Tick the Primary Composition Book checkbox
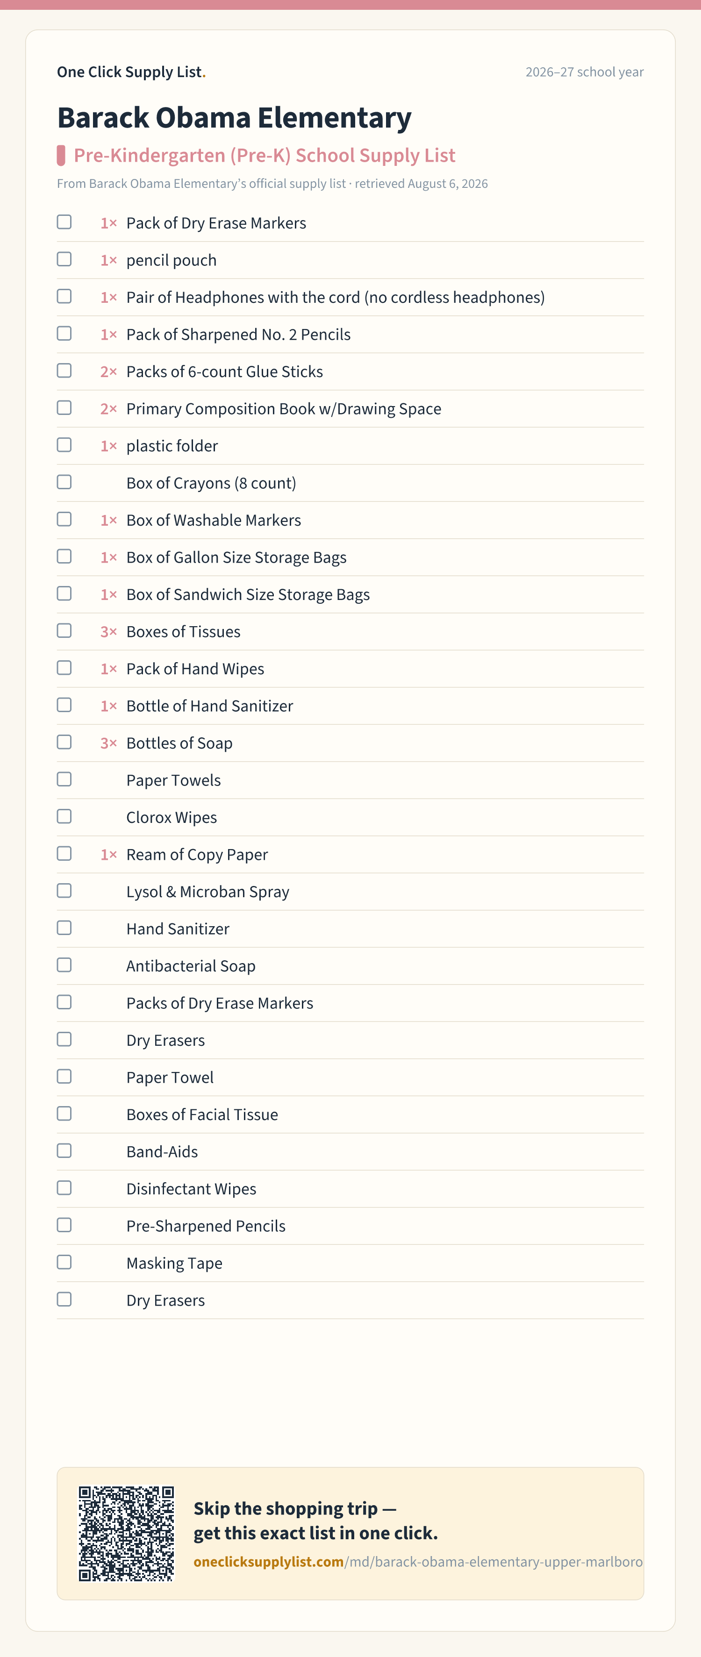This screenshot has width=701, height=1657. [64, 408]
